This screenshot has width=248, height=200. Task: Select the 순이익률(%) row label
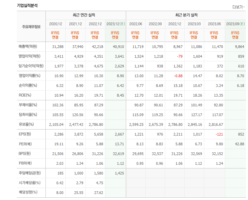coord(28,86)
